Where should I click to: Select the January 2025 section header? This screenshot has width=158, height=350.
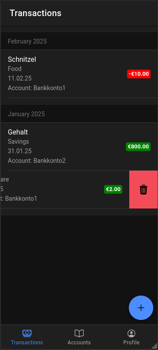click(79, 114)
